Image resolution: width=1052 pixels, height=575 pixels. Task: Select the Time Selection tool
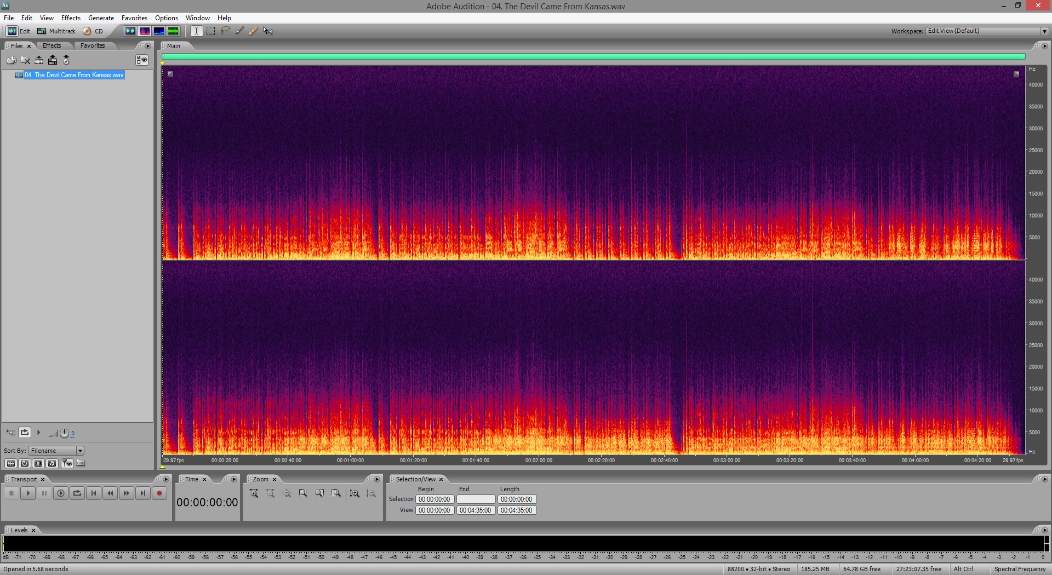[196, 31]
